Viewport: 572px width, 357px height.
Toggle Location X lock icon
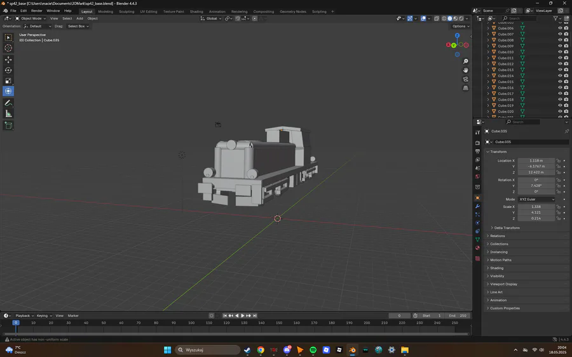(x=559, y=160)
